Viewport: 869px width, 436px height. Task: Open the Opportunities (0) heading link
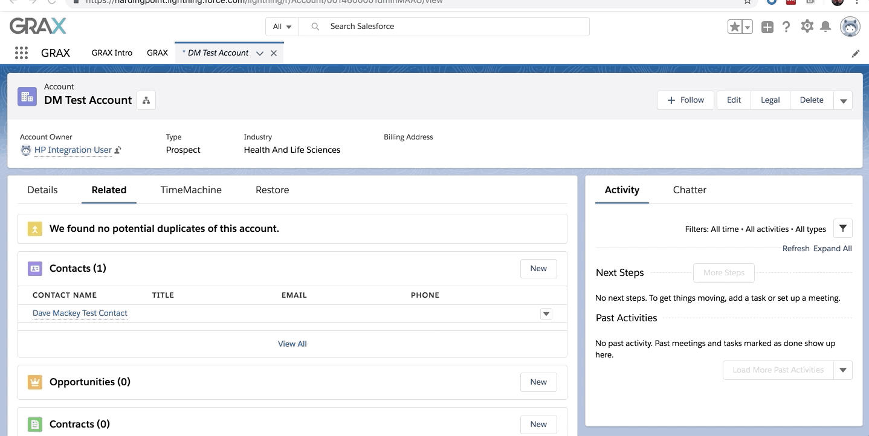[x=90, y=382]
